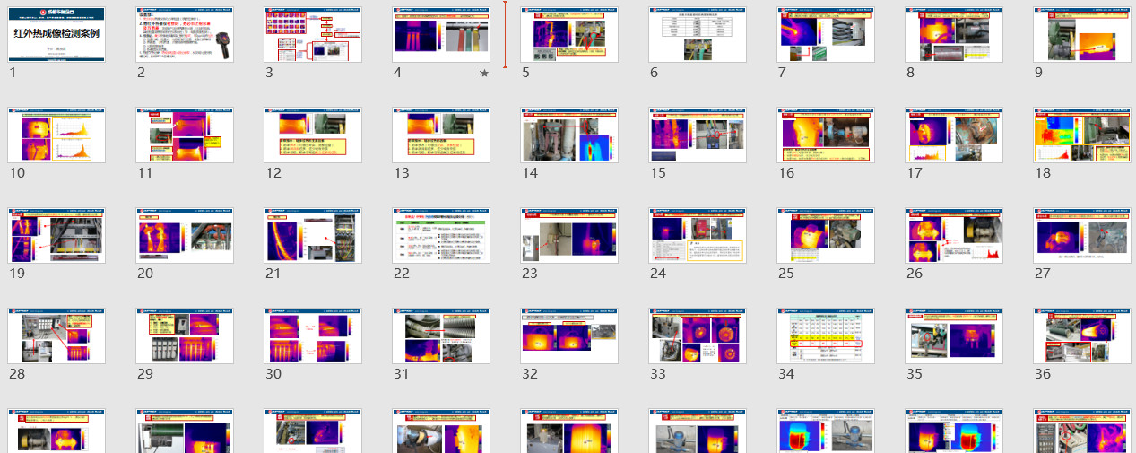1136x453 pixels.
Task: Choose slide 31 thumbnail
Action: tap(441, 336)
